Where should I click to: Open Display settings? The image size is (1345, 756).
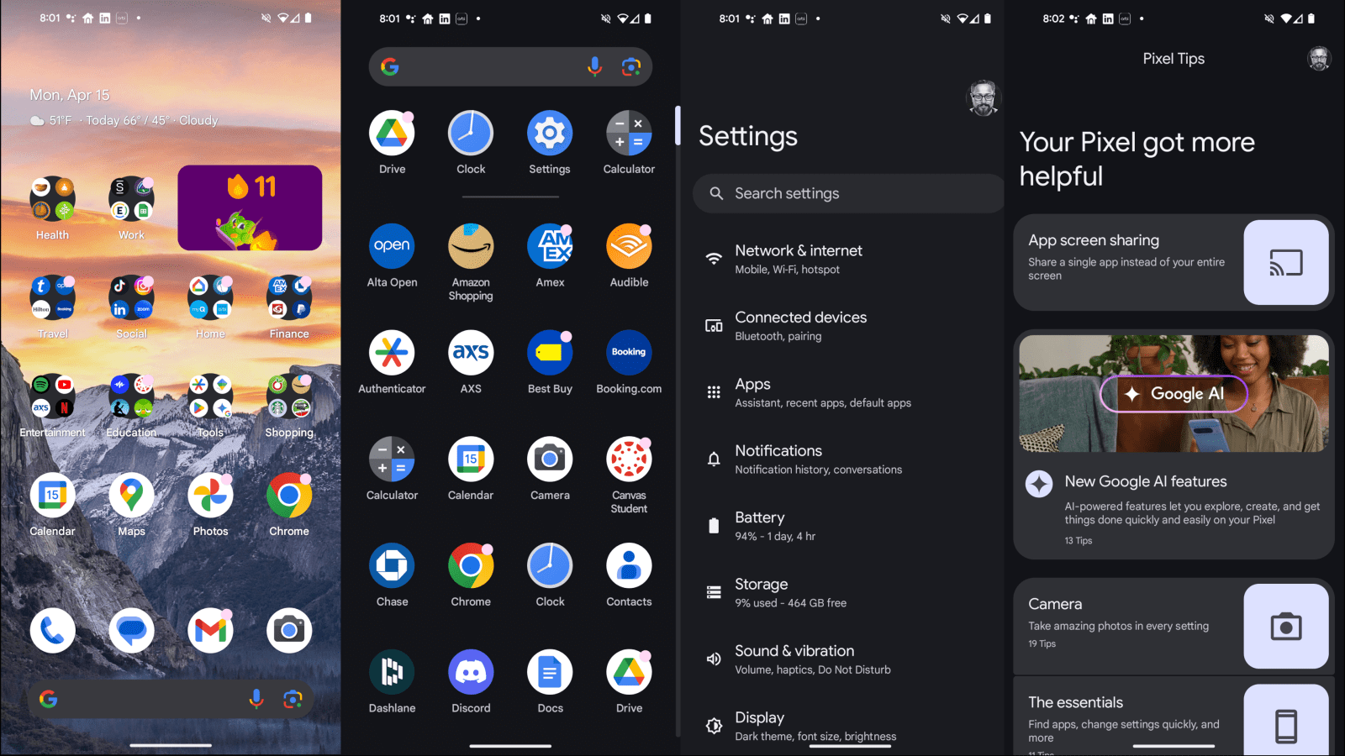(844, 726)
